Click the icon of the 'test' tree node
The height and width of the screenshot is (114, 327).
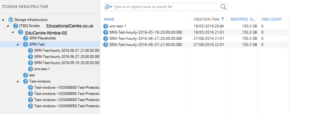[26, 75]
